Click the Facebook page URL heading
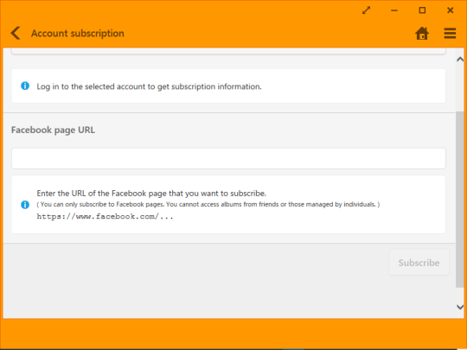The height and width of the screenshot is (350, 467). (53, 130)
